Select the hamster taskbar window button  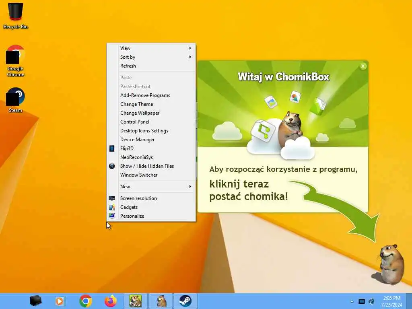click(161, 301)
